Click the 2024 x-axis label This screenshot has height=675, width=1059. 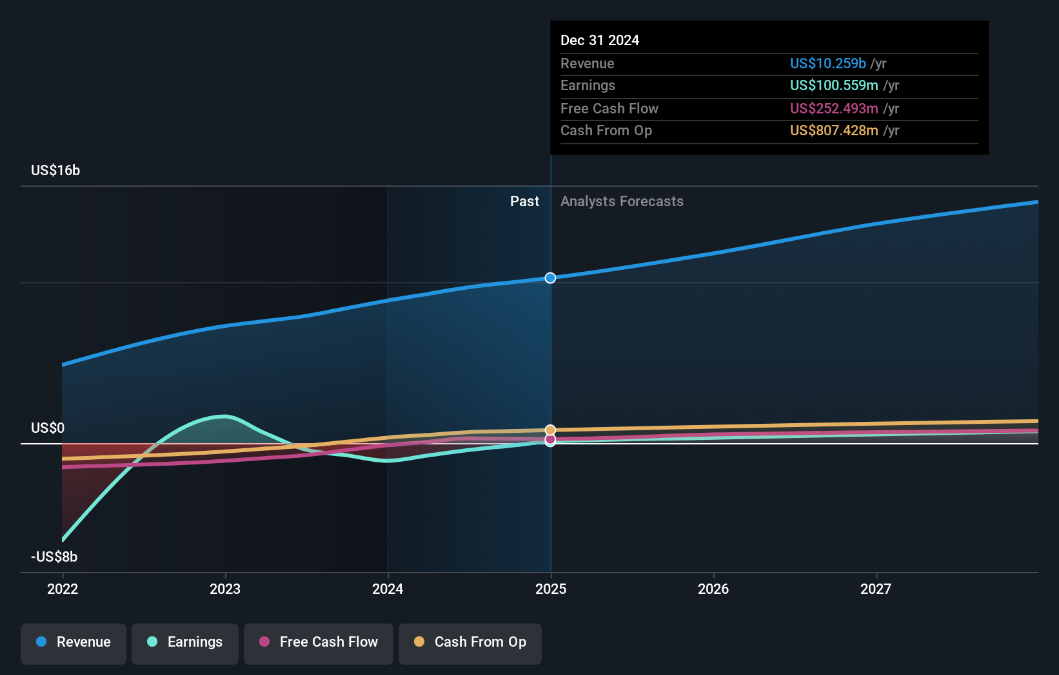pyautogui.click(x=388, y=589)
